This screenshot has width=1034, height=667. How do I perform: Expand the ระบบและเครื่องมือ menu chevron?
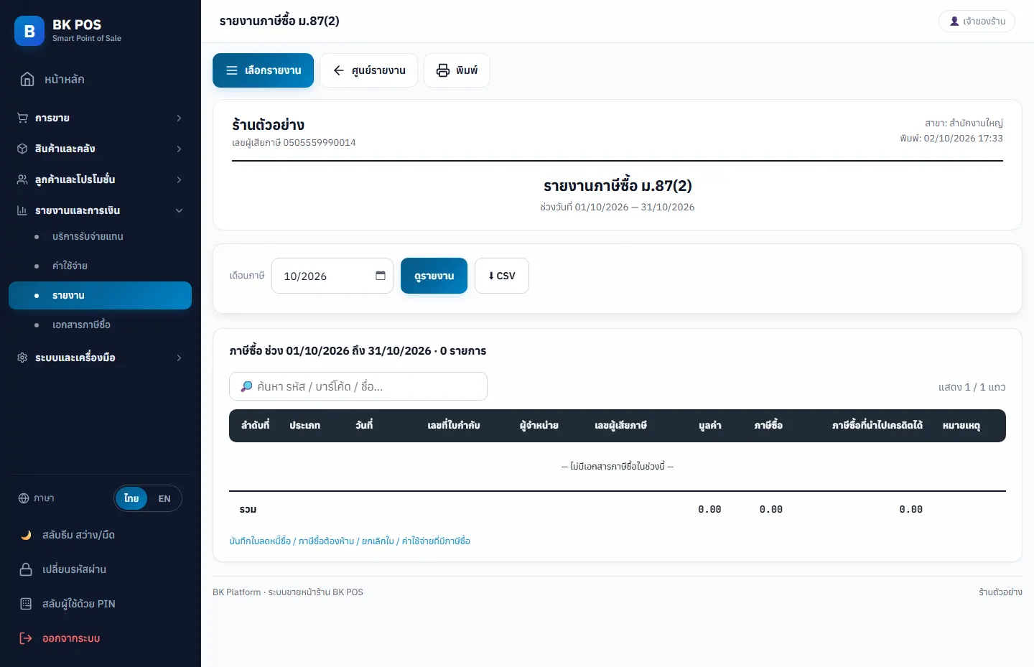179,358
